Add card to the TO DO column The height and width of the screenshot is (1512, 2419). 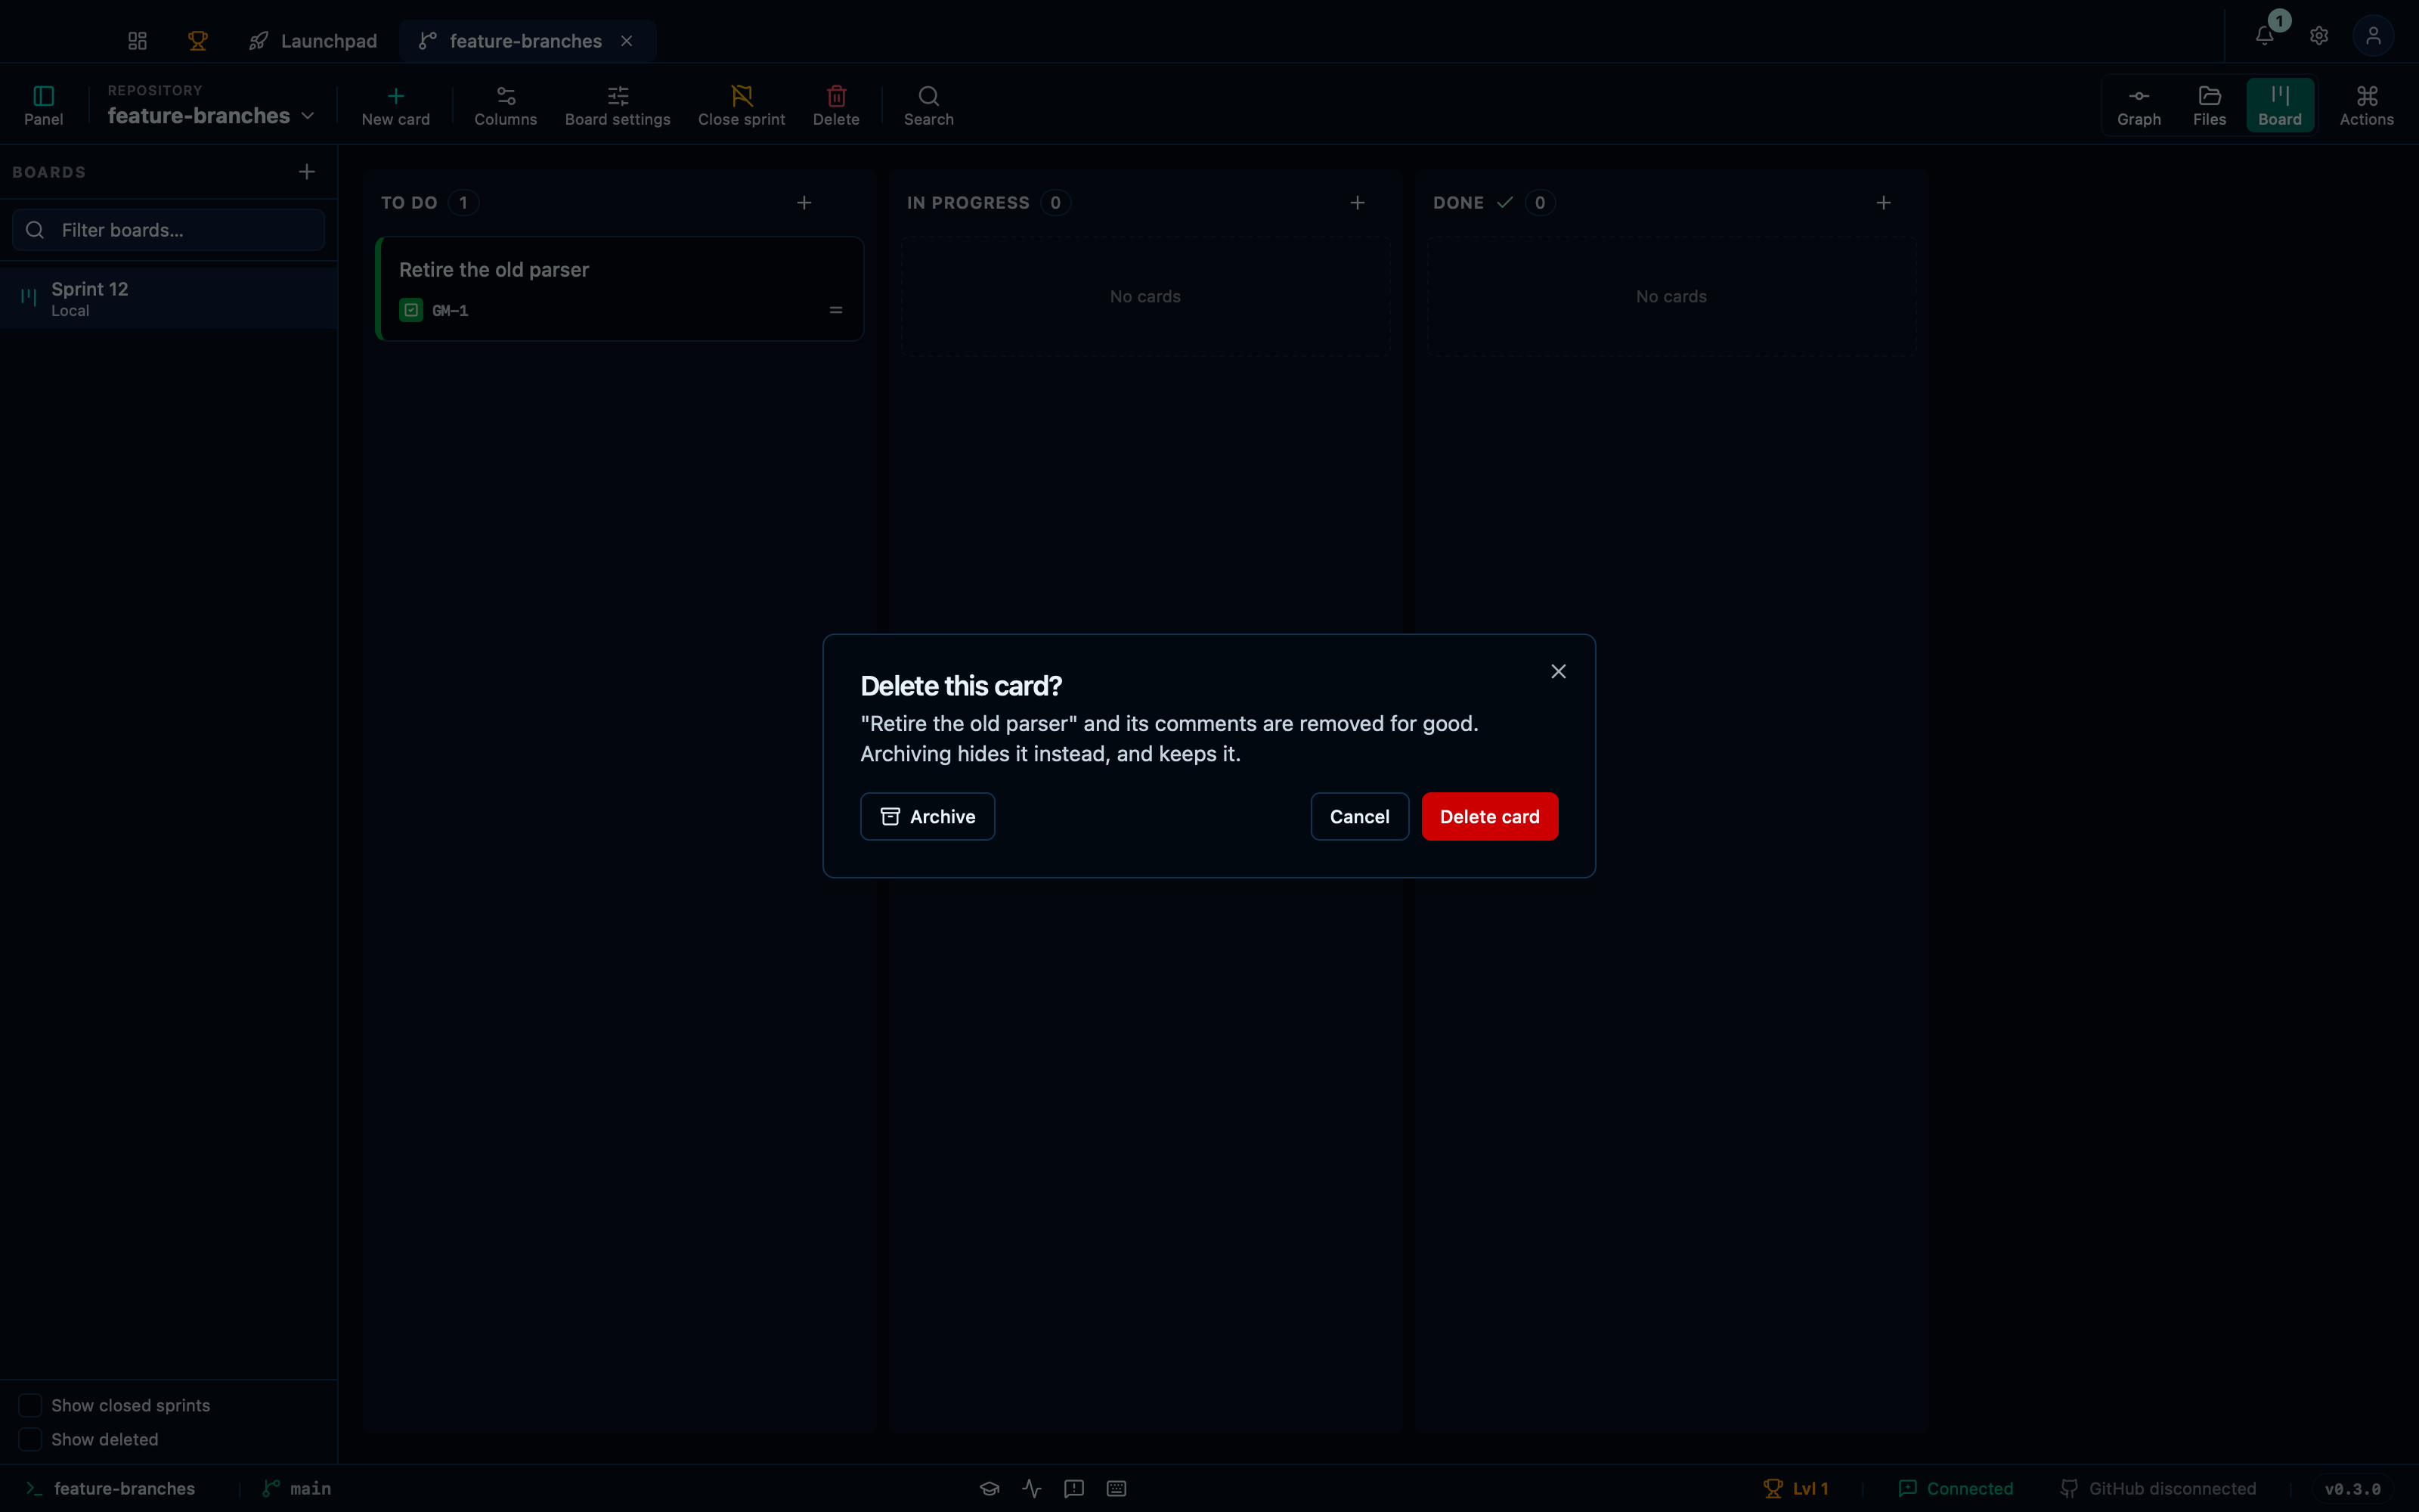tap(804, 203)
